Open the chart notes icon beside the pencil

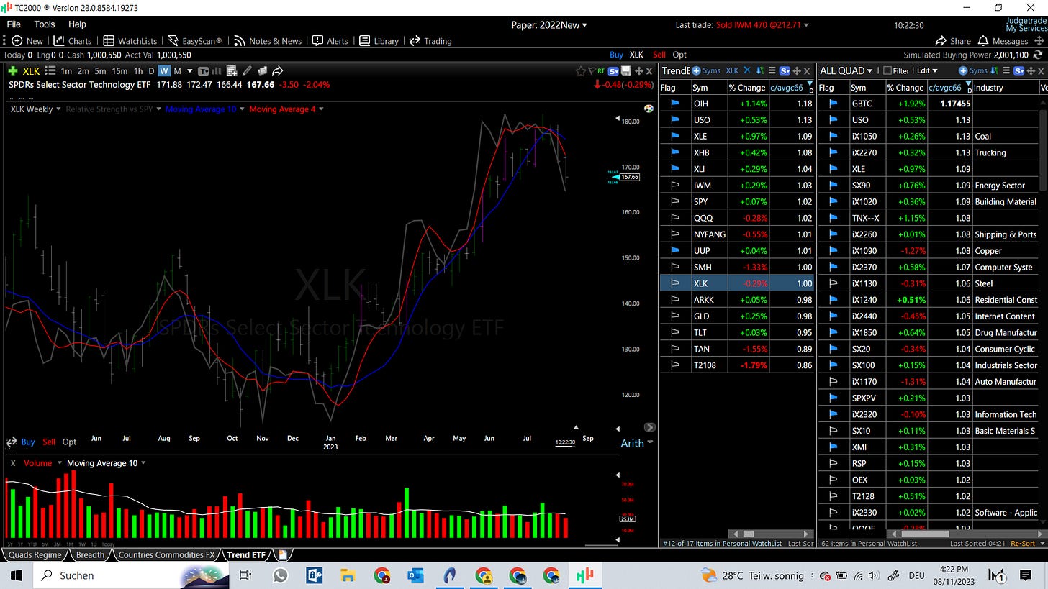point(262,70)
